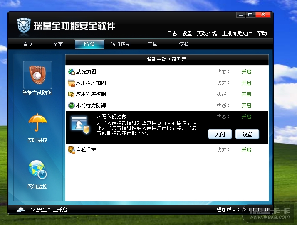Click 开启 status of 木马行为防御
This screenshot has width=297, height=225.
pyautogui.click(x=246, y=105)
